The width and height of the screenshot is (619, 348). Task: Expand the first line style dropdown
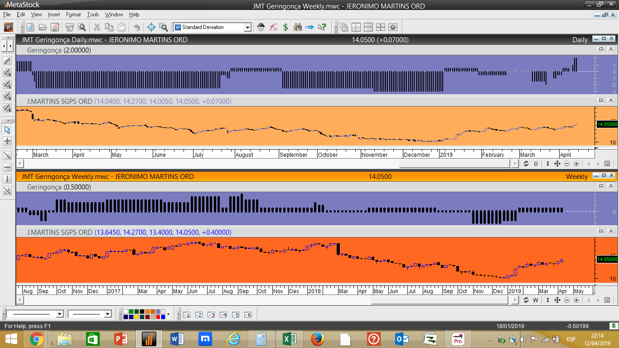(59, 314)
